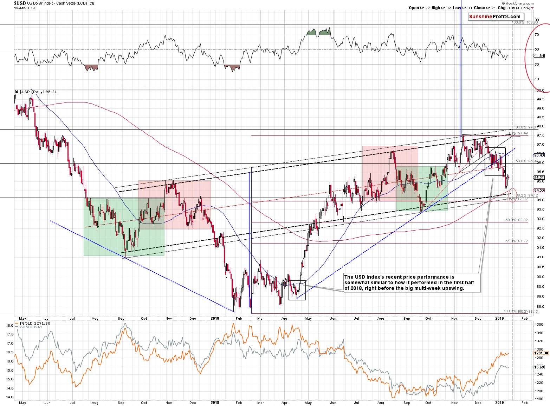Image resolution: width=550 pixels, height=406 pixels.
Task: Click the 1291.30 gold price tag
Action: 541,353
